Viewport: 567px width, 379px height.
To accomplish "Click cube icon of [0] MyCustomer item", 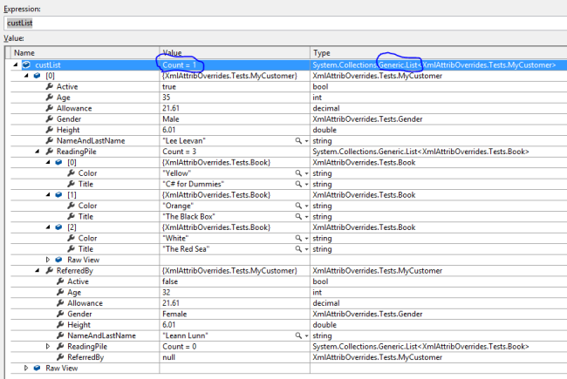I will 37,76.
